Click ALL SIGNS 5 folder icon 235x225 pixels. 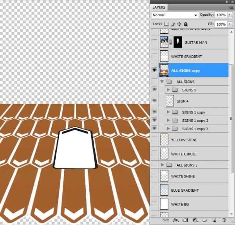(x=169, y=165)
